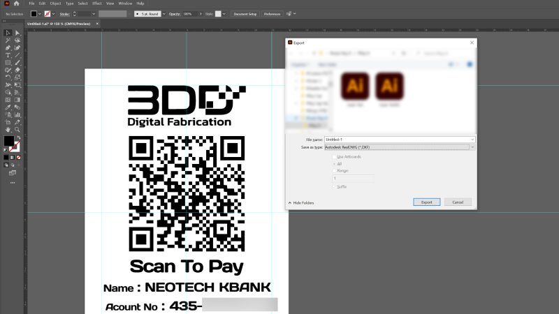The height and width of the screenshot is (314, 559).
Task: Click the Swap Fill and Stroke arrow
Action: pos(19,137)
